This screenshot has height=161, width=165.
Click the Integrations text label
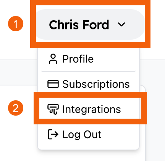click(92, 109)
